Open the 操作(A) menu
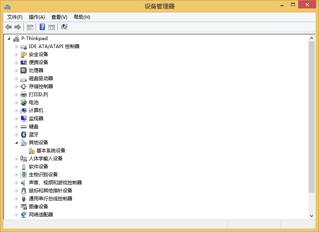The image size is (319, 232). tap(37, 17)
